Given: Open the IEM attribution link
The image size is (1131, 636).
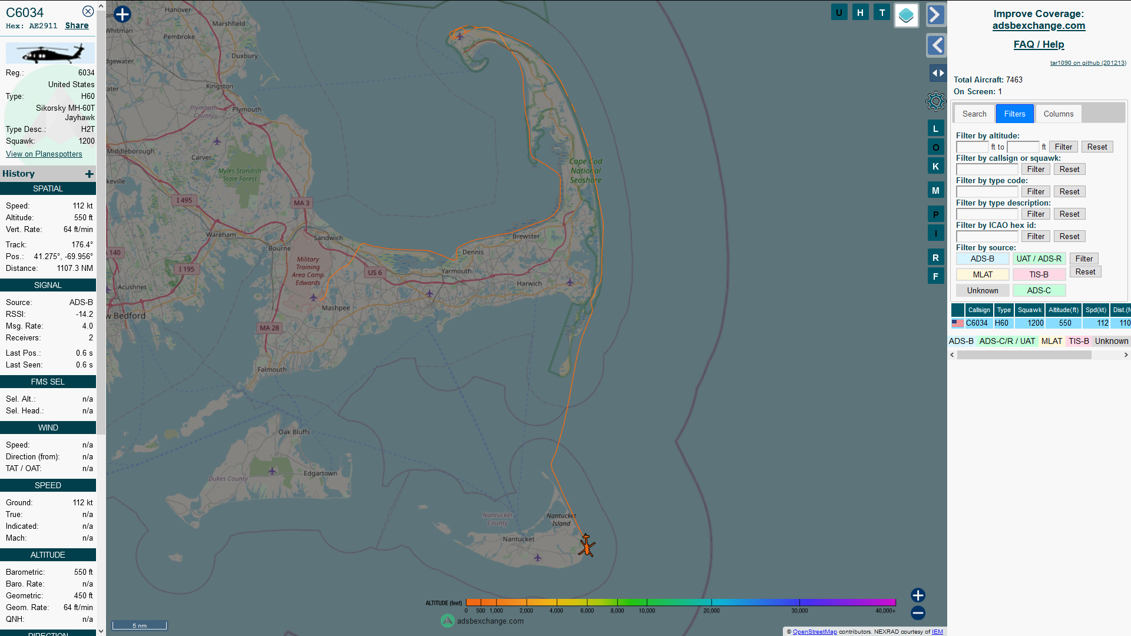Looking at the screenshot, I should [x=937, y=632].
